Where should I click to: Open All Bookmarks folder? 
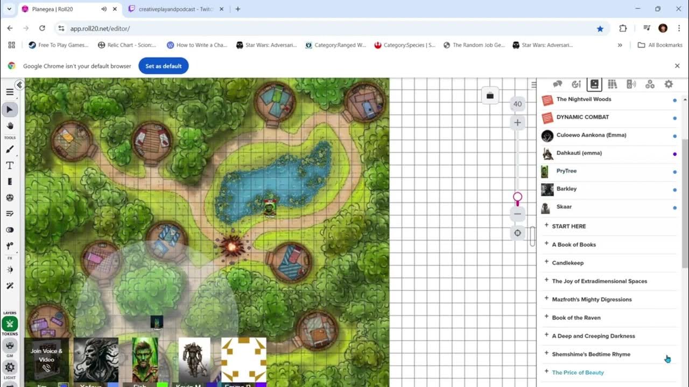tap(660, 45)
